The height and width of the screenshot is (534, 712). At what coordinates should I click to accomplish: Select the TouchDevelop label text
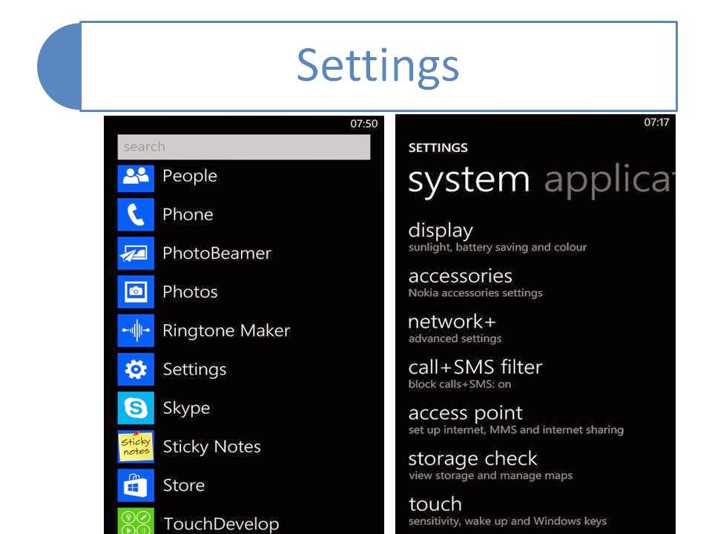click(221, 524)
